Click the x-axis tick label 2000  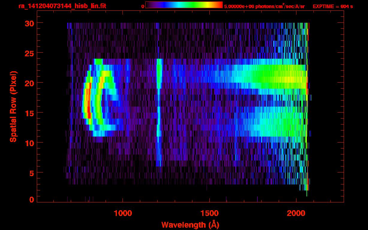click(296, 213)
